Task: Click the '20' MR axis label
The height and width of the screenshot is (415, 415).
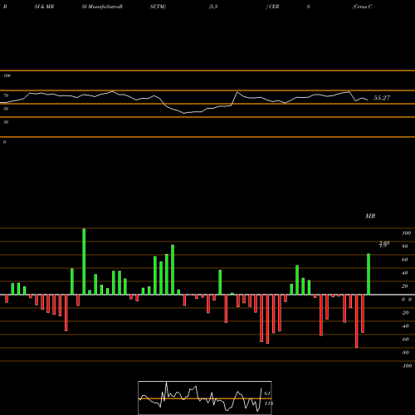Action: click(405, 286)
